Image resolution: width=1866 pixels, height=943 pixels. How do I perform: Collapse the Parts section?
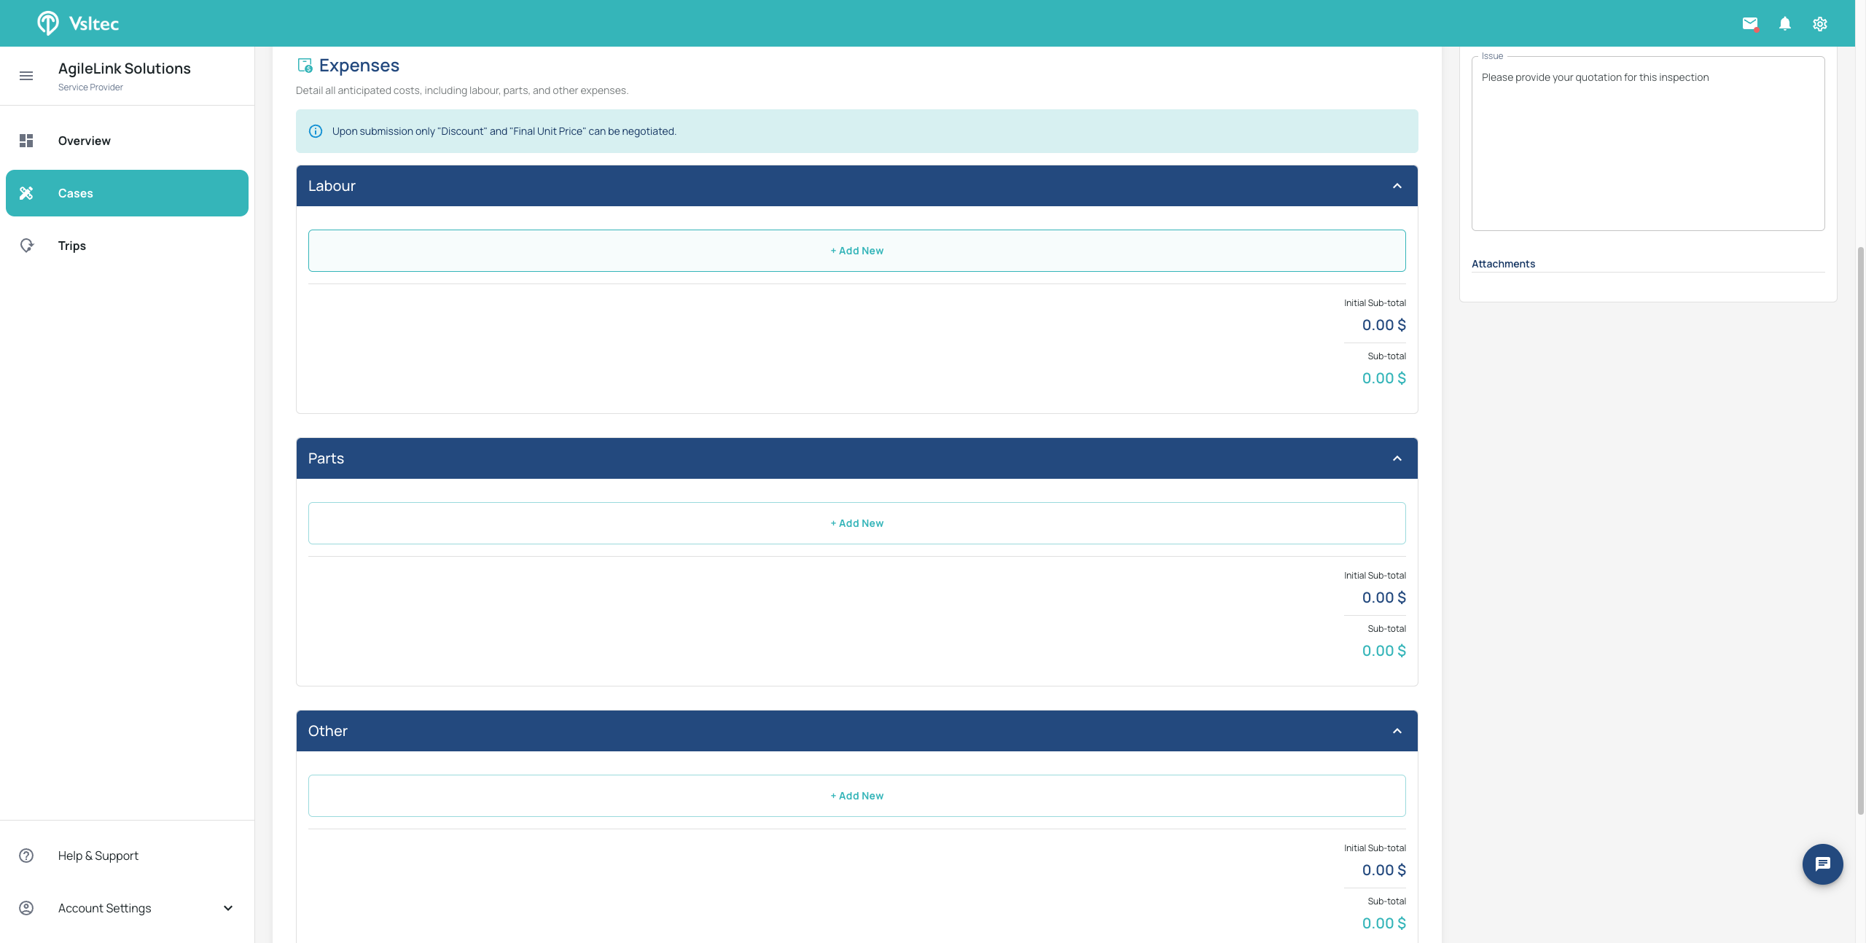(1397, 458)
